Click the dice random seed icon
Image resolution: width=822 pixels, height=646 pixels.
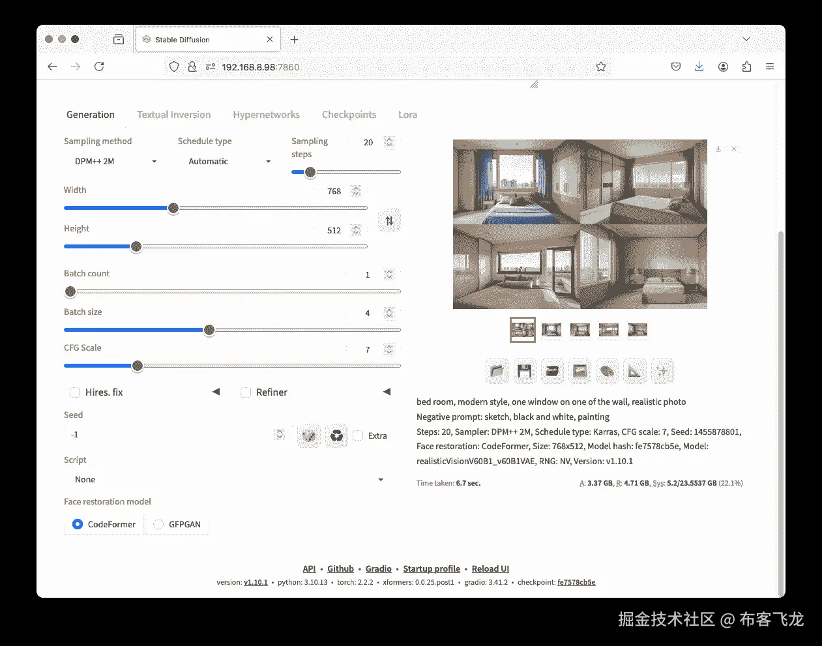309,435
